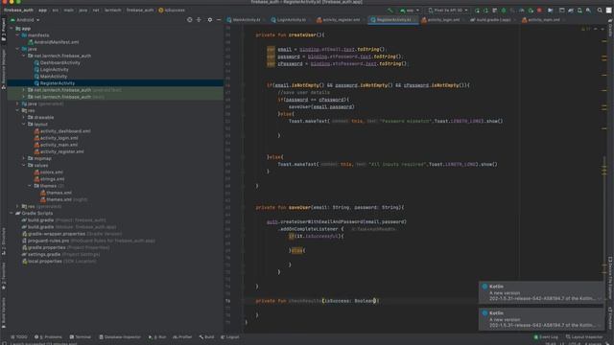The image size is (614, 345).
Task: Open the Pixel 3a API 30 device dropdown
Action: [448, 11]
